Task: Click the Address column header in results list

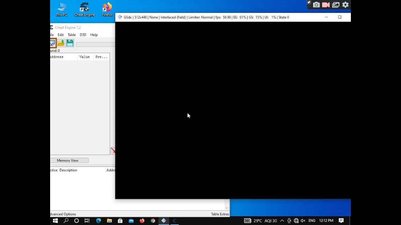Action: click(x=64, y=57)
